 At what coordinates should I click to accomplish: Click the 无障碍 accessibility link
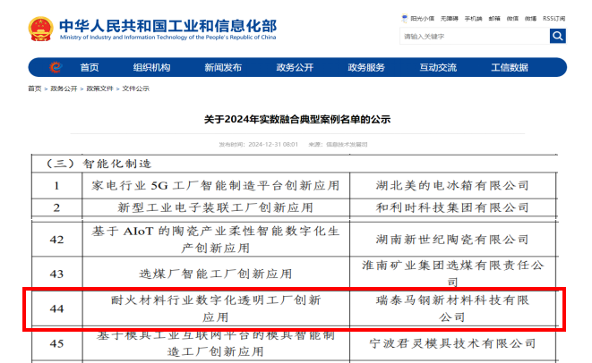point(450,18)
